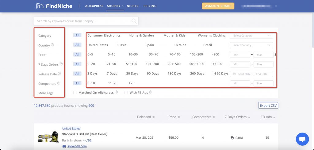Click the calendar icon in date range
The height and width of the screenshot is (150, 314).
pos(234,74)
